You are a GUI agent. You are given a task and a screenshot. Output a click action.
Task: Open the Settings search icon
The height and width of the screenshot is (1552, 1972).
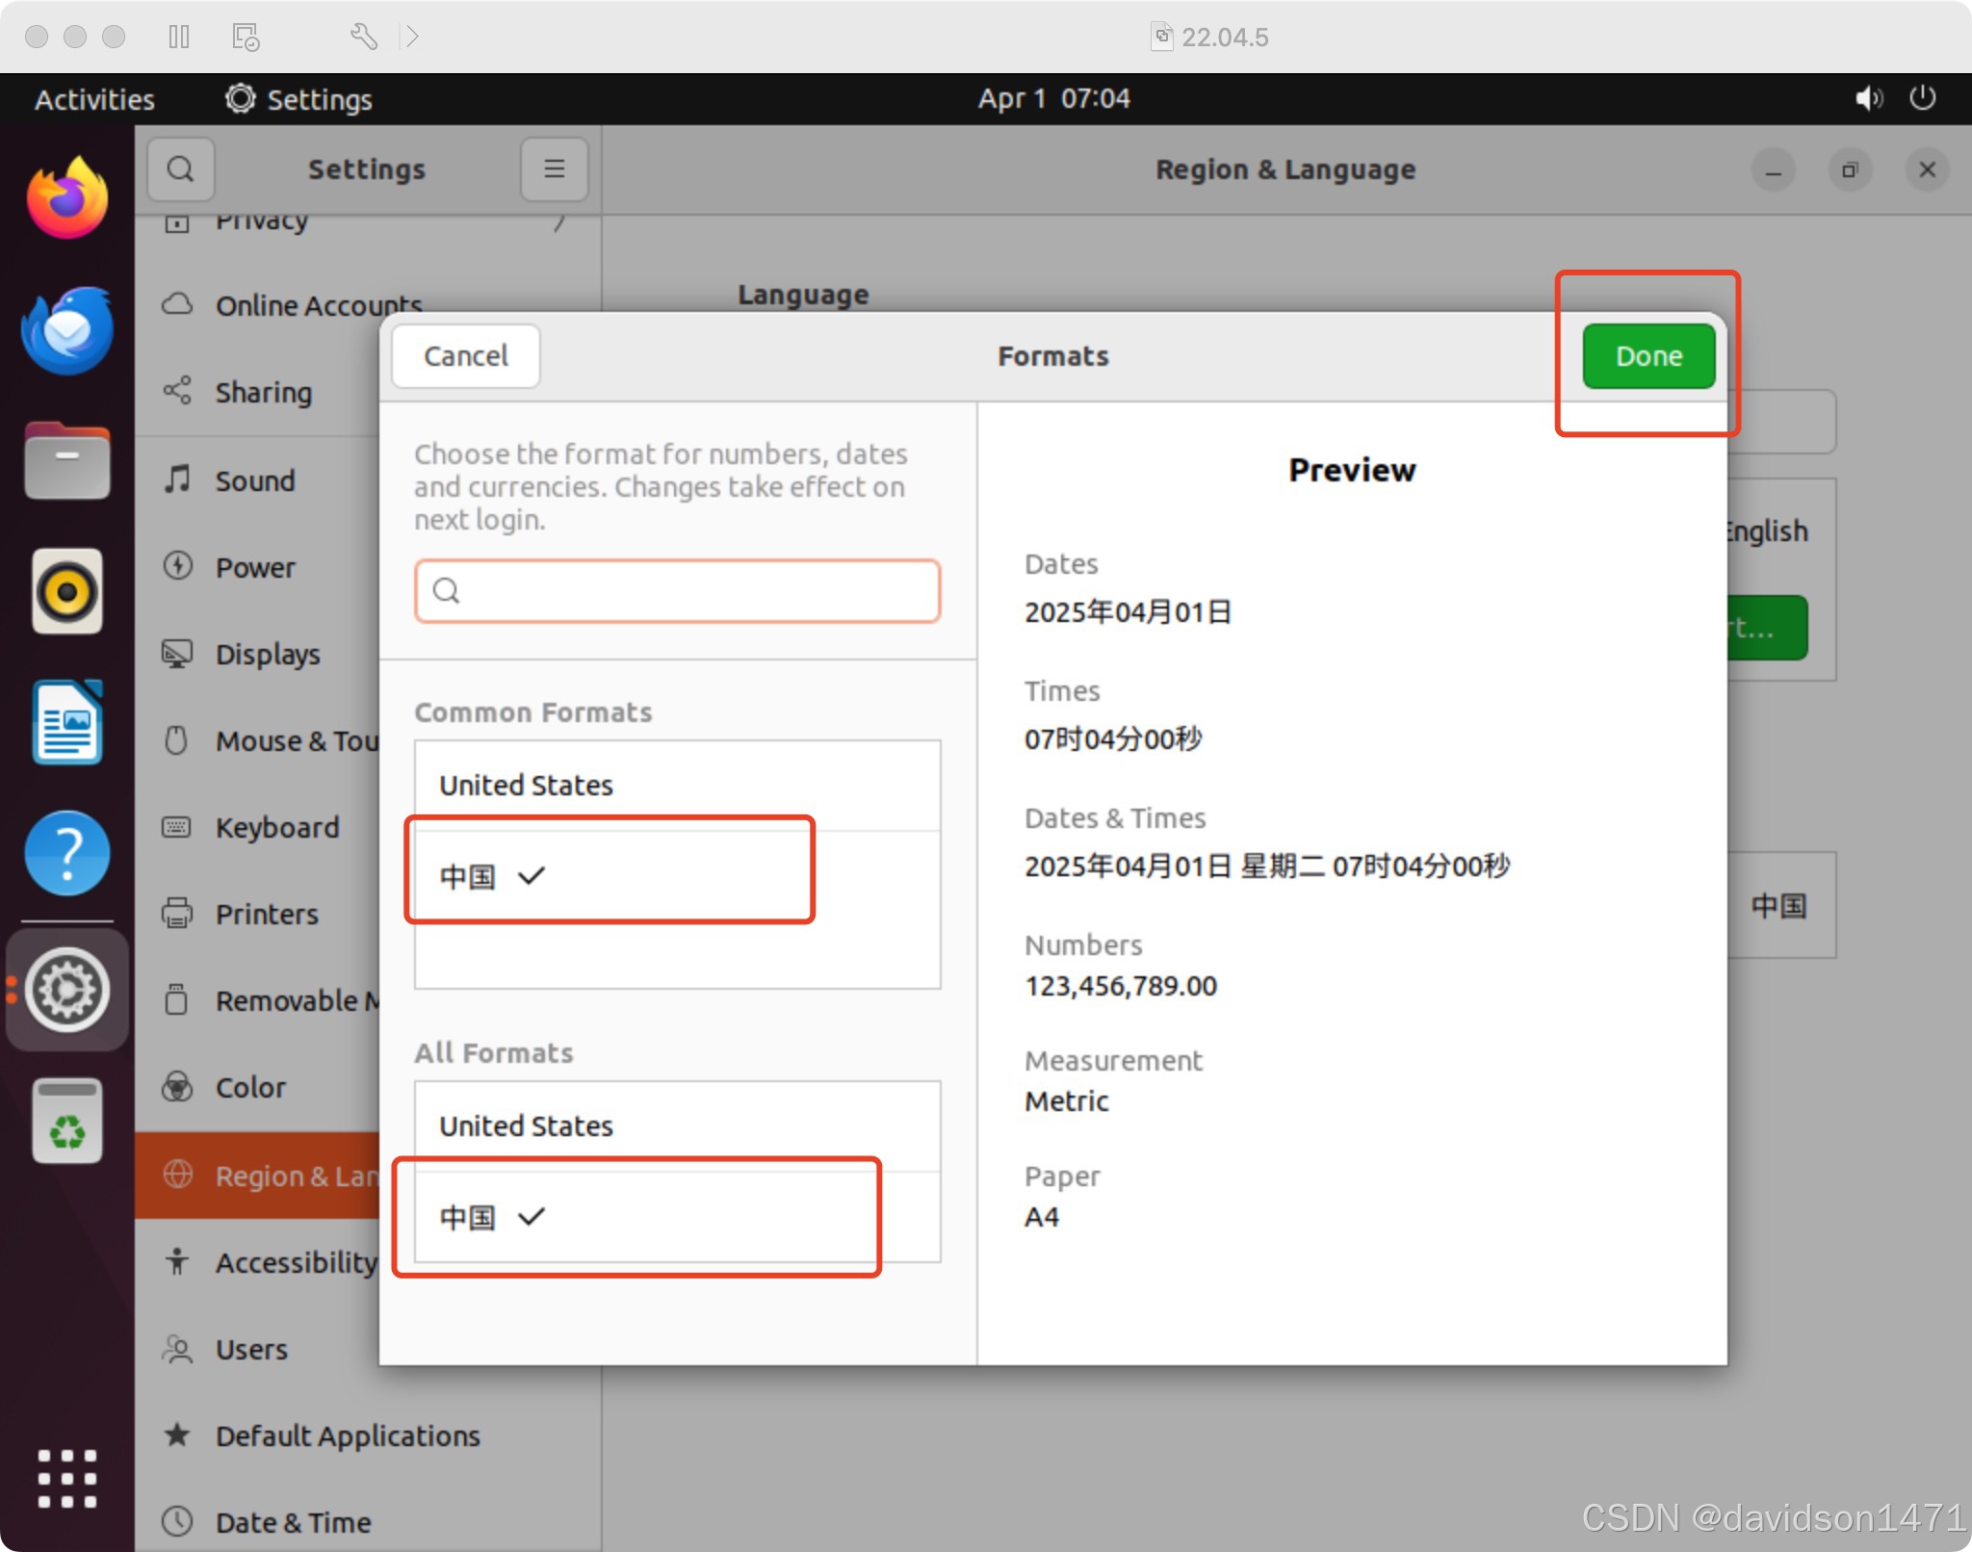[180, 169]
